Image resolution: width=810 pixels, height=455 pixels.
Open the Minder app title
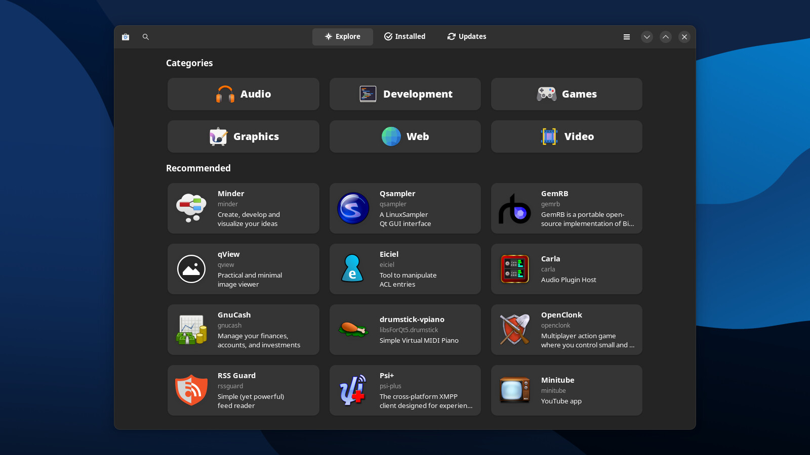[231, 194]
